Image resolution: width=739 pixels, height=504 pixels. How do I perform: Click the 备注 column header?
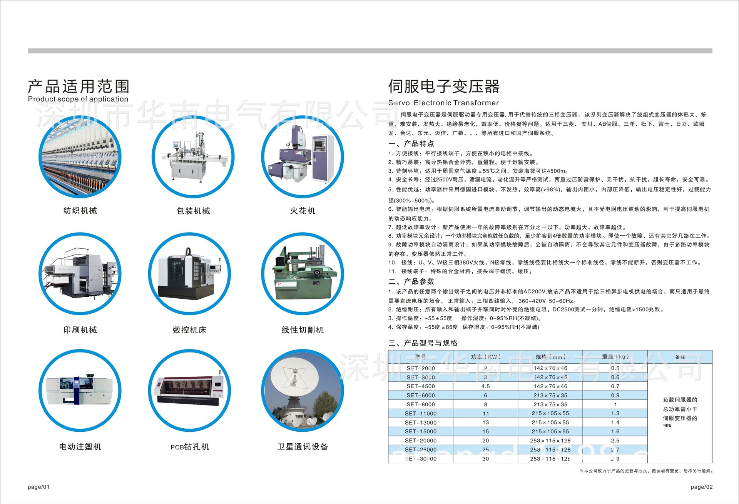point(680,357)
